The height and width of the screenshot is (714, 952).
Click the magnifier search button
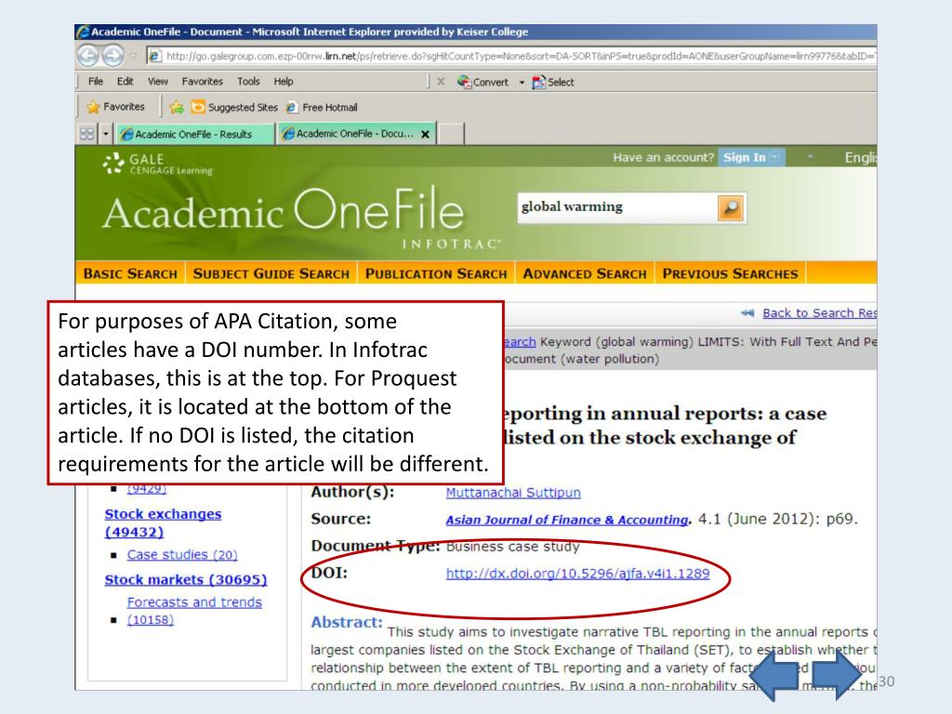click(x=731, y=207)
